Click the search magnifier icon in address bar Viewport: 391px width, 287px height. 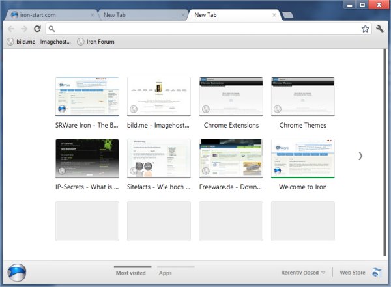pyautogui.click(x=51, y=29)
